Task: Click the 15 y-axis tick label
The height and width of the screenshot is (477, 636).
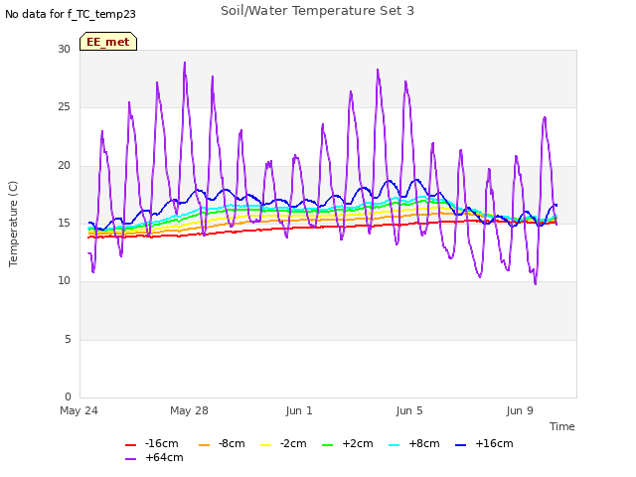Action: point(64,223)
